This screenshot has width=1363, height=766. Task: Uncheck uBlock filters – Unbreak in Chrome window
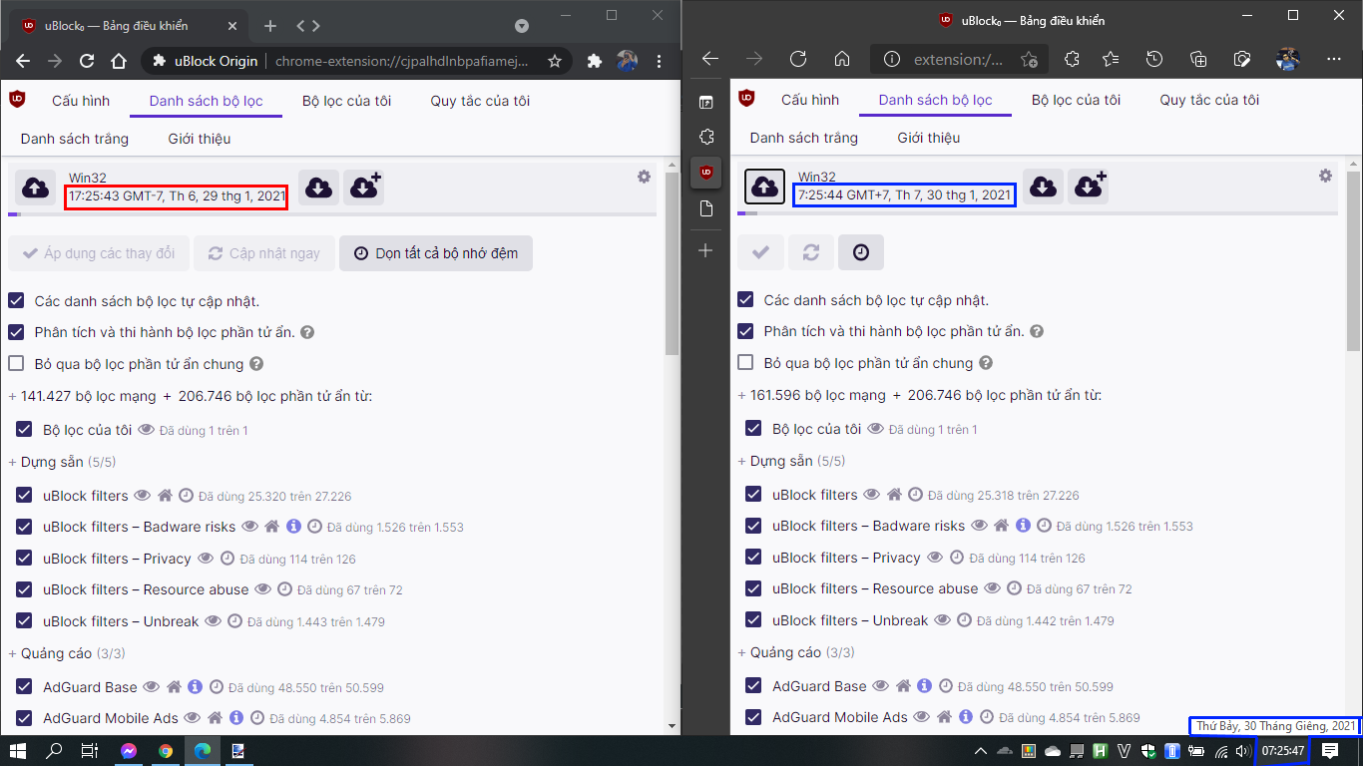pos(24,621)
